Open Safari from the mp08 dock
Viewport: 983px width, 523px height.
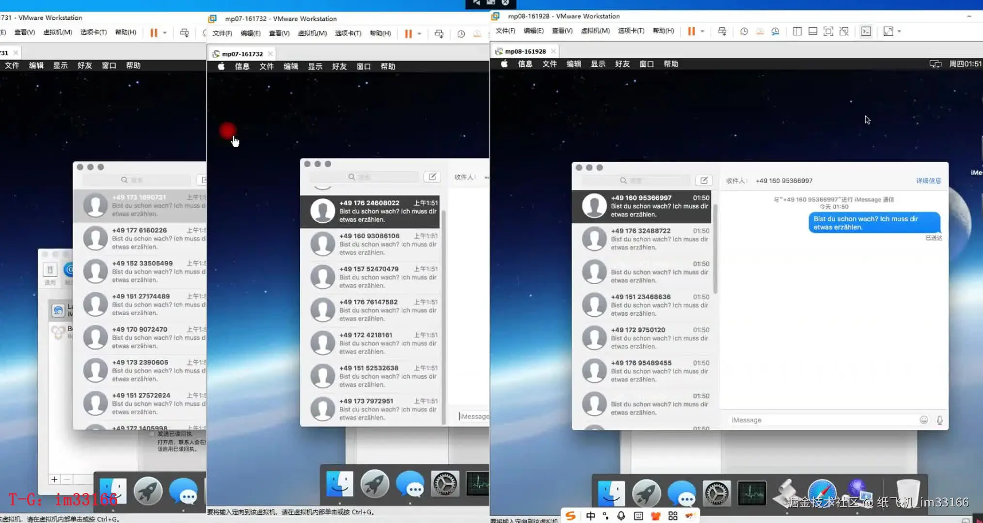(822, 493)
